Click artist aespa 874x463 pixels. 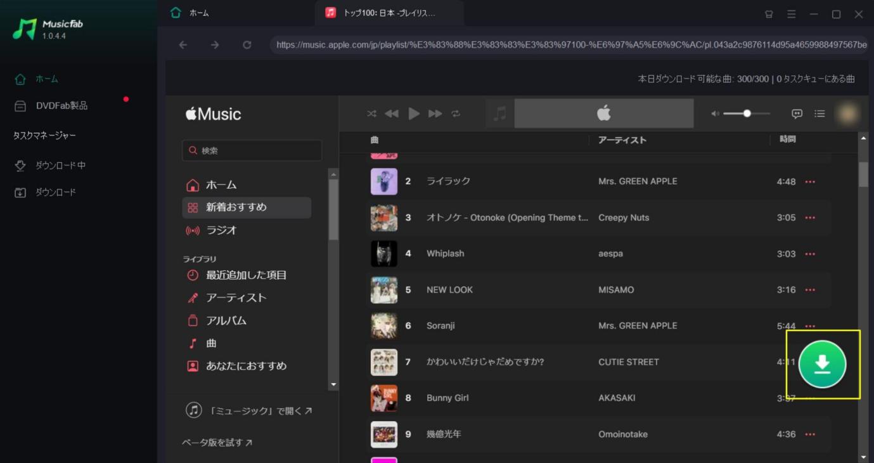pyautogui.click(x=610, y=254)
